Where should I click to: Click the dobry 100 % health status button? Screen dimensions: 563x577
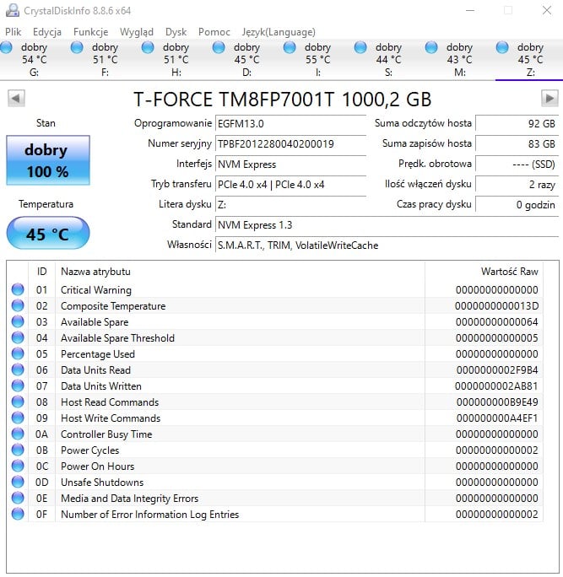tap(48, 160)
